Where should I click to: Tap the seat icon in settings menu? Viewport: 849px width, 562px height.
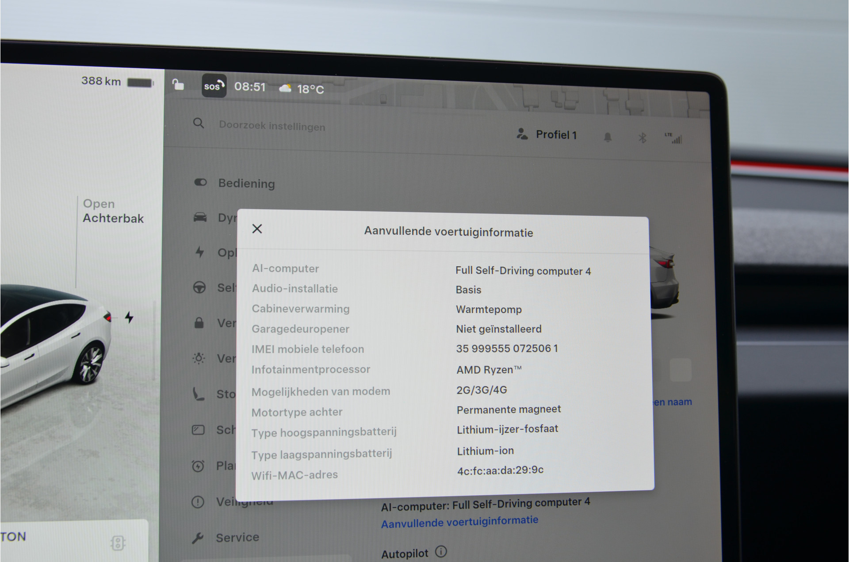coord(199,394)
